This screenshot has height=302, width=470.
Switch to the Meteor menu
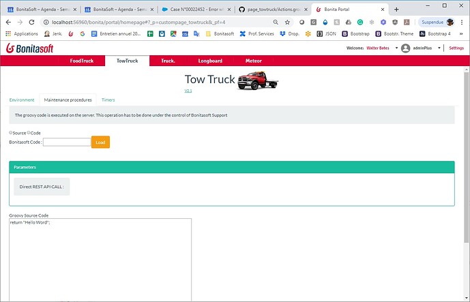(x=254, y=61)
